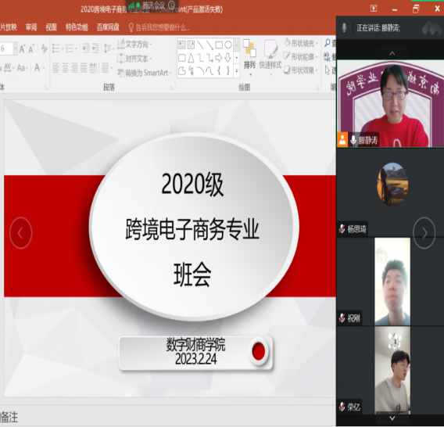
Task: Click the previous slide arrow button
Action: click(x=20, y=233)
